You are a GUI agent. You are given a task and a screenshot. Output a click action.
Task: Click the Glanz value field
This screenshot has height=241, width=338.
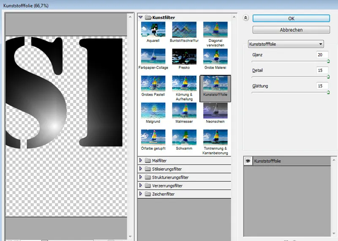coord(322,55)
